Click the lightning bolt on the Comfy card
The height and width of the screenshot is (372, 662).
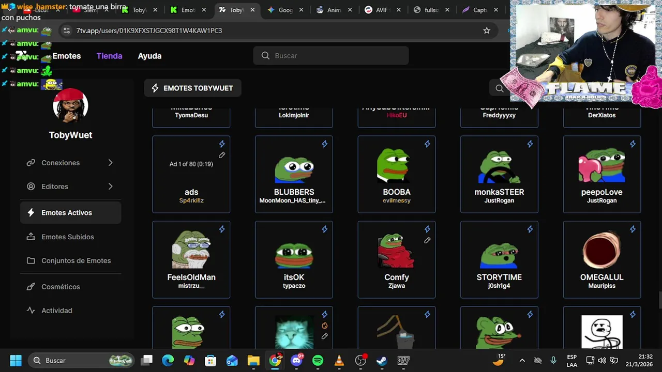click(427, 229)
